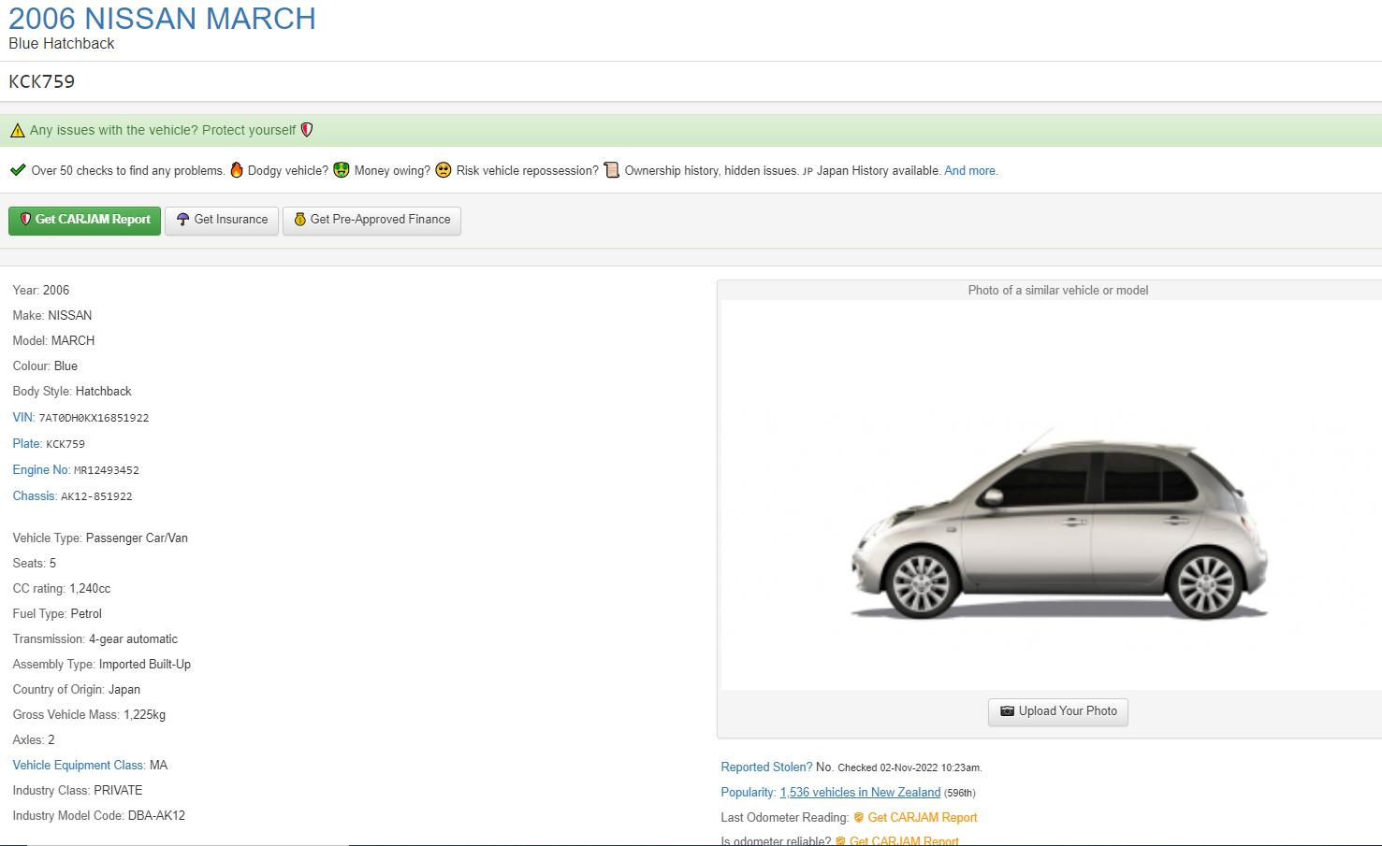Click the engine number MR12493452

point(107,471)
